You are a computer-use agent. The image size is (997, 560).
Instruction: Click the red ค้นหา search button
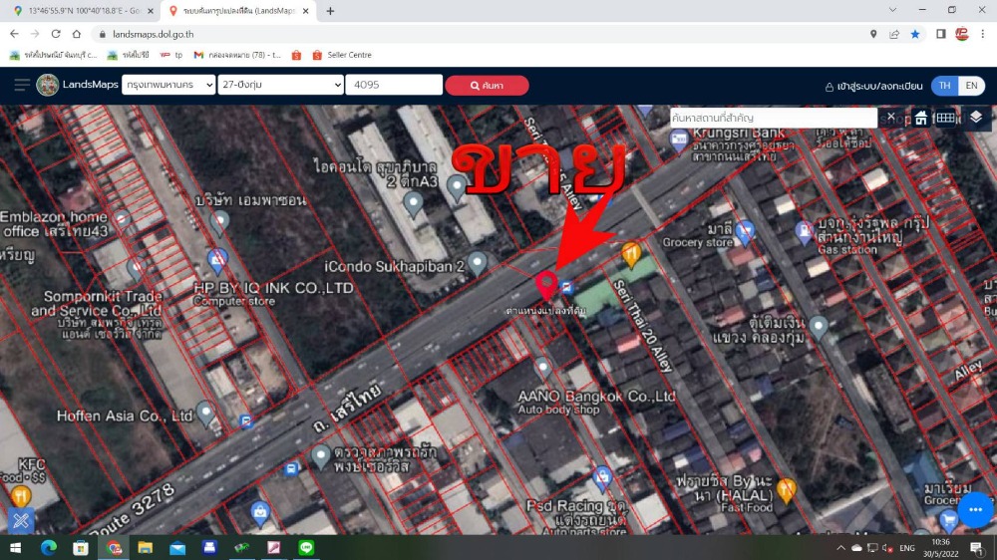click(487, 85)
